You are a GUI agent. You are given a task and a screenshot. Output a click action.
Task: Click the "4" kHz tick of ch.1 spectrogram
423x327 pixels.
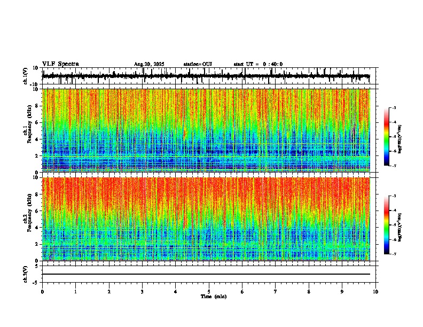(37, 139)
